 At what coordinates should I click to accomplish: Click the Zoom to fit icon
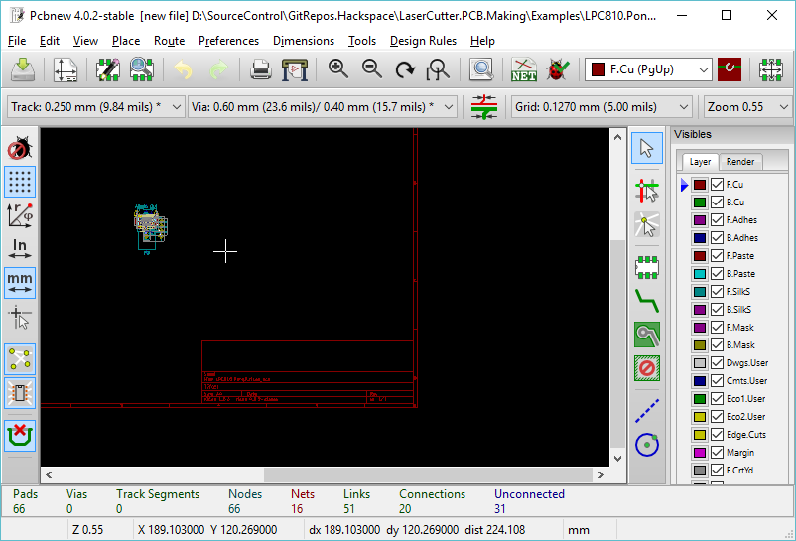pos(438,69)
